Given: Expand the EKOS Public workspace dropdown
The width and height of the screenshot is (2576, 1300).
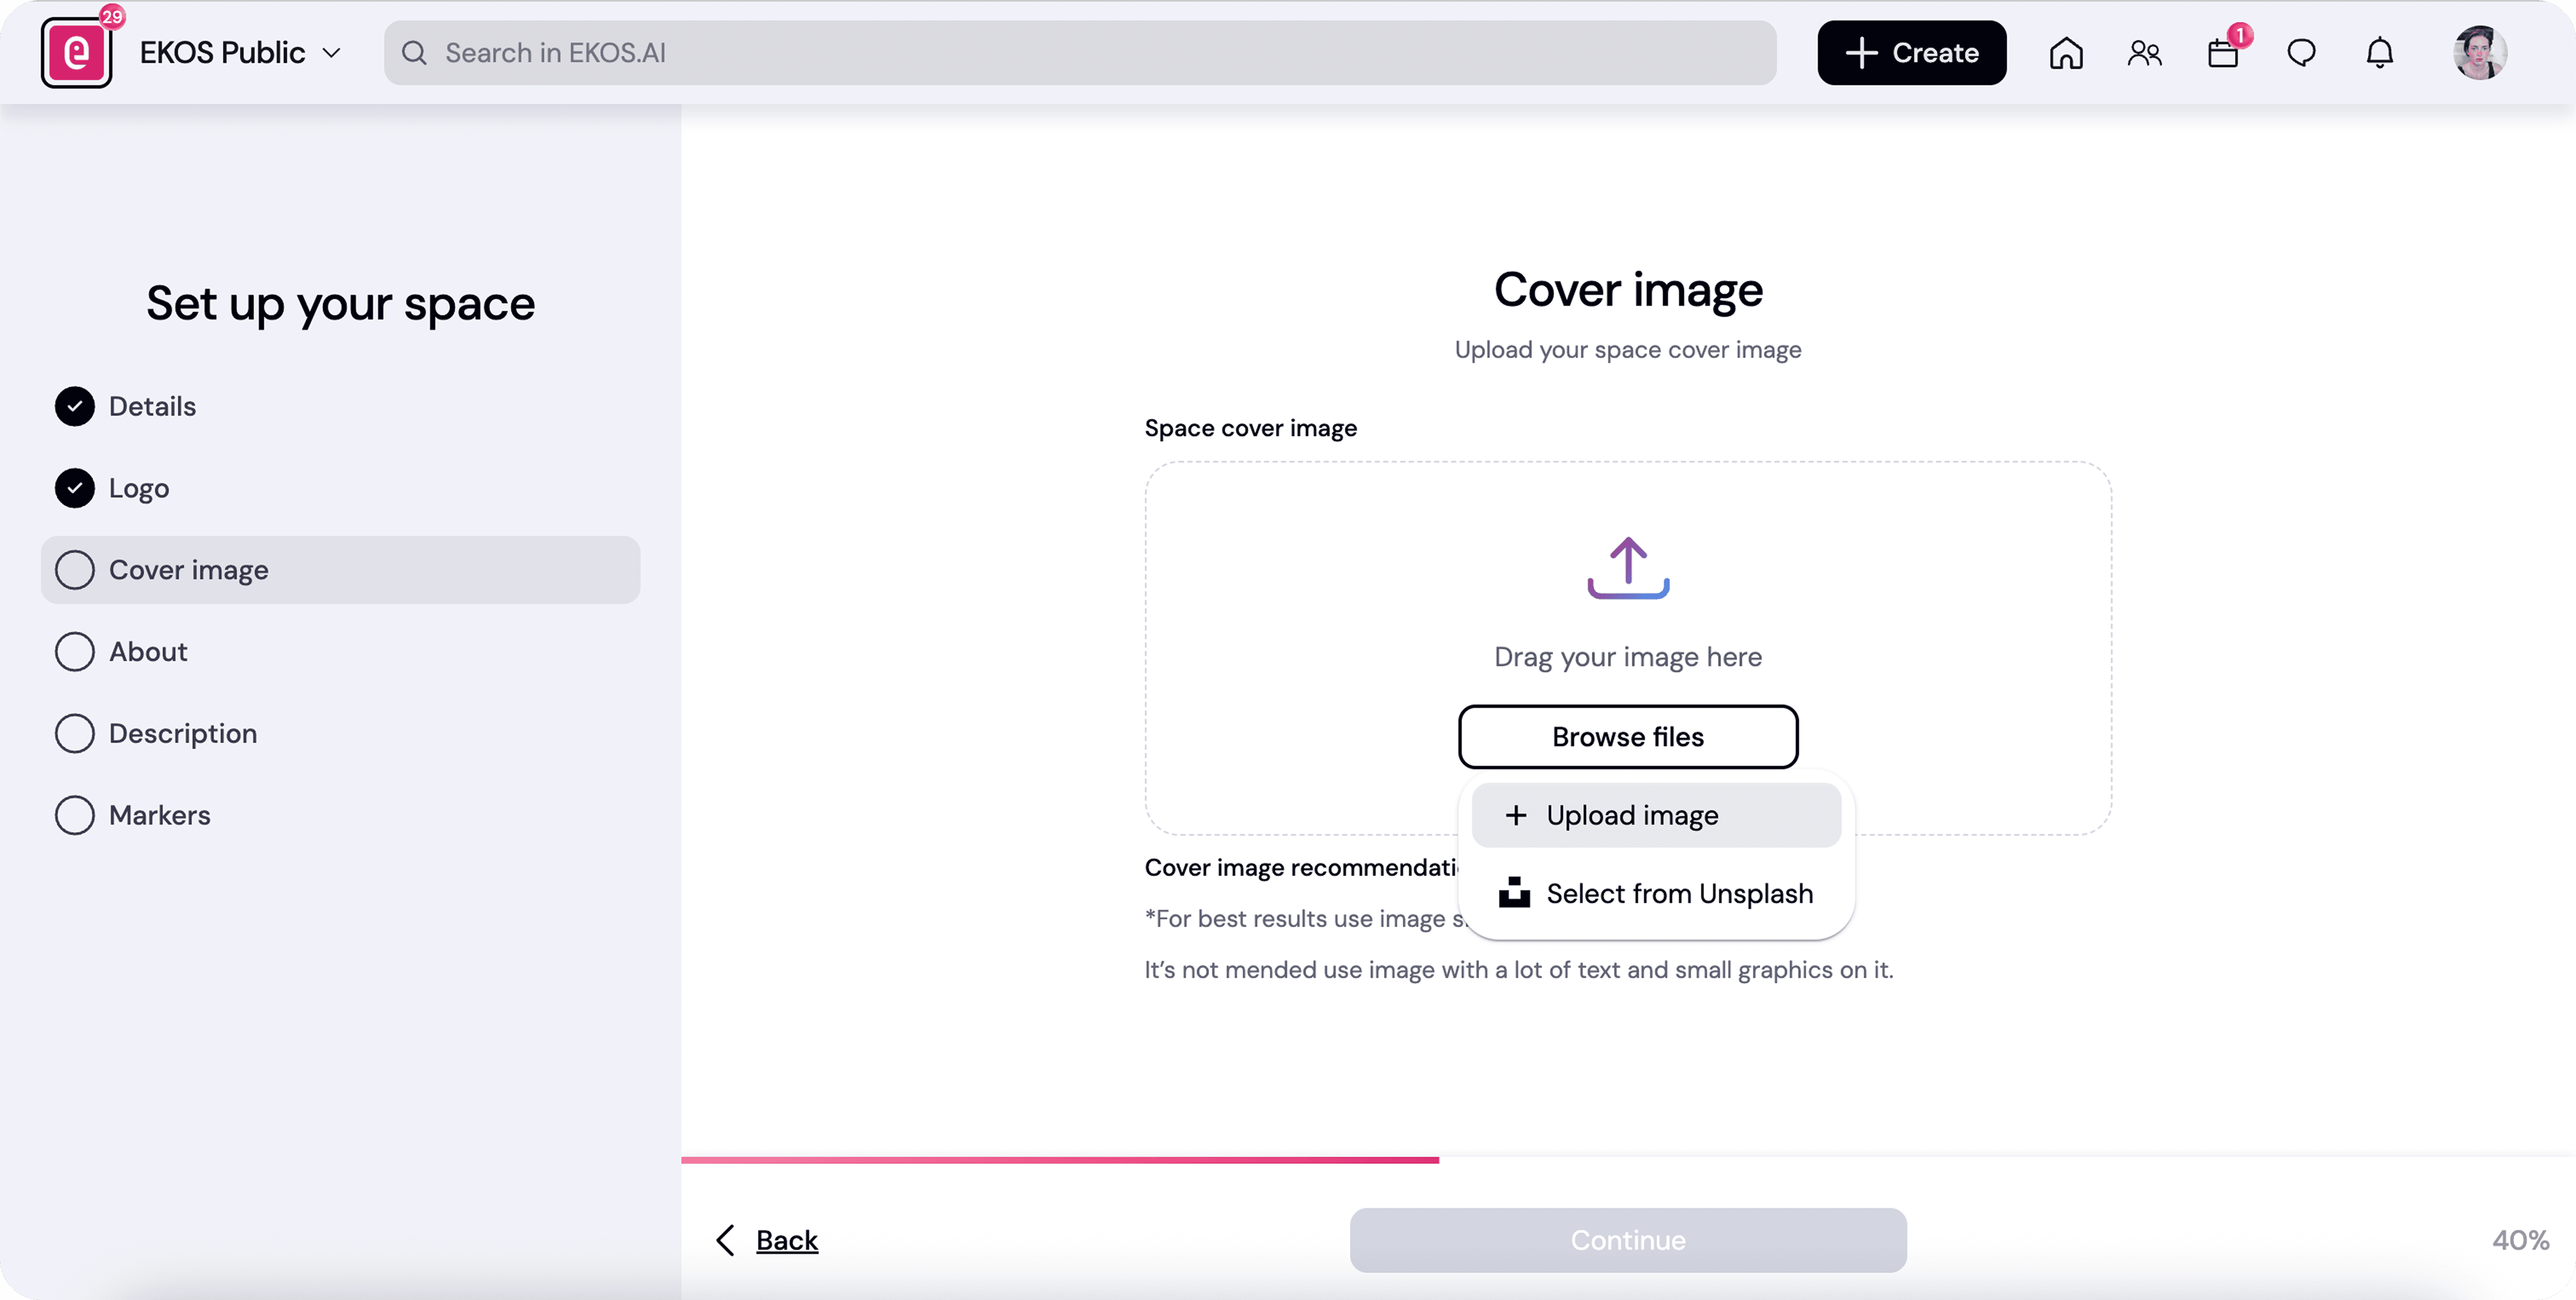Looking at the screenshot, I should [240, 53].
